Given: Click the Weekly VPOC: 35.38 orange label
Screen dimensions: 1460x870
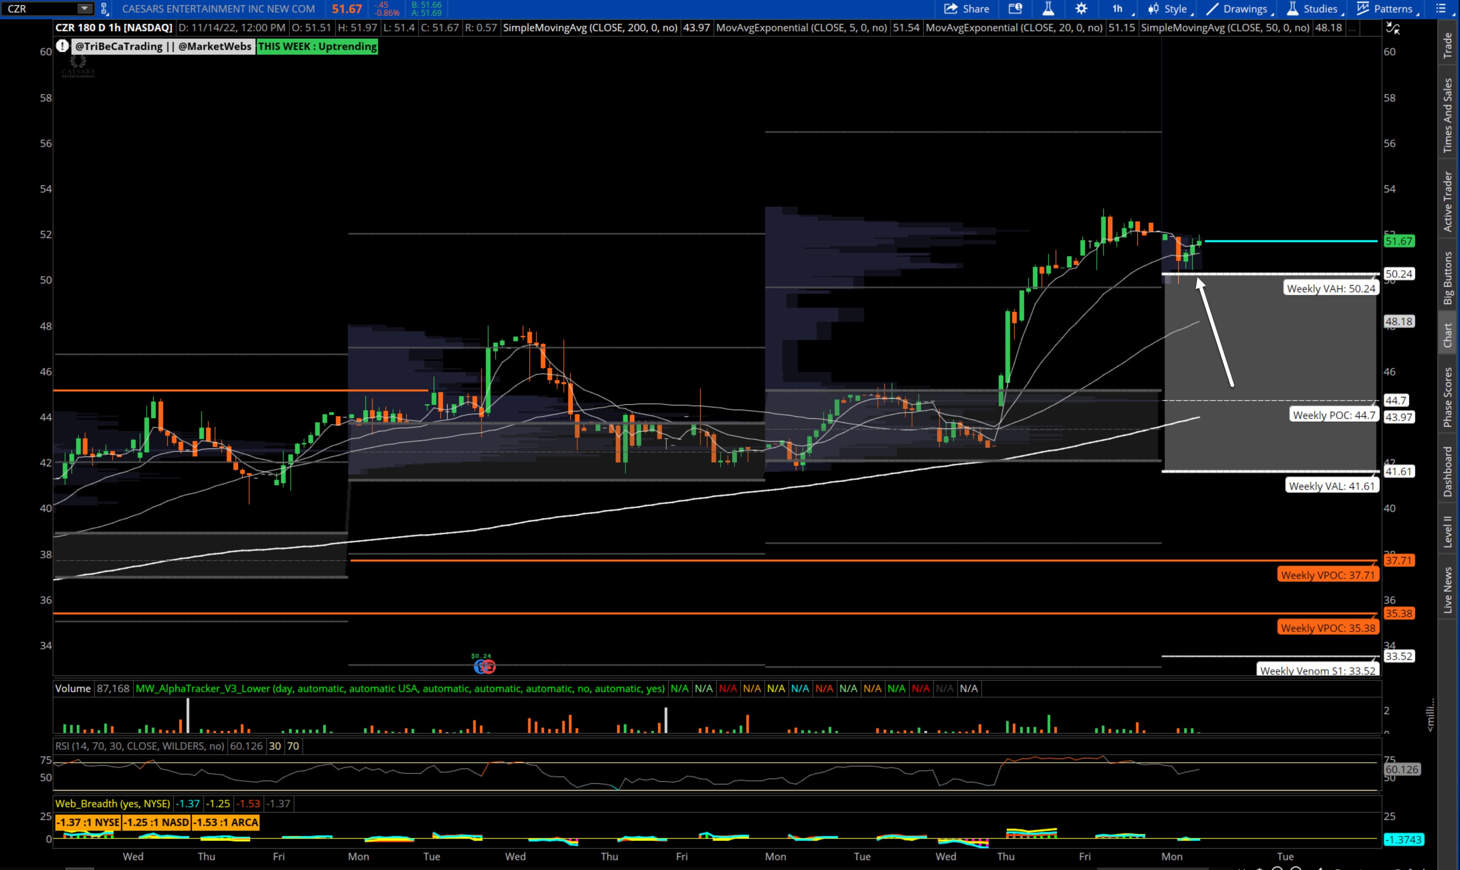Looking at the screenshot, I should click(x=1327, y=628).
